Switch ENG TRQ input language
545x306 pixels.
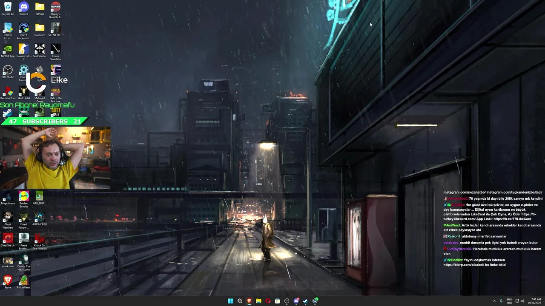509,301
